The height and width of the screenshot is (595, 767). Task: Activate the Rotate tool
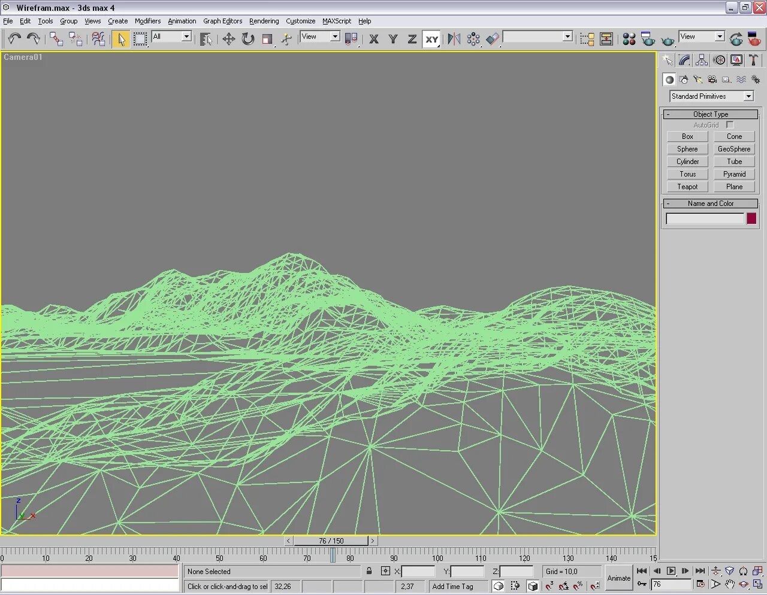tap(248, 39)
